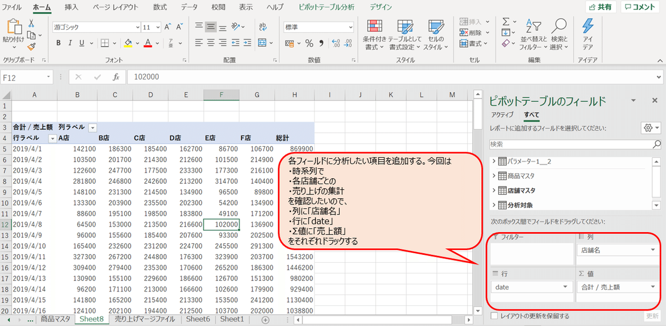Click the Clear eraser icon
This screenshot has width=666, height=326.
click(506, 43)
